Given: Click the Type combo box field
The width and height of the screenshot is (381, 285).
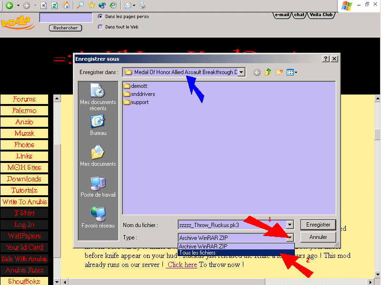Looking at the screenshot, I should [x=236, y=237].
